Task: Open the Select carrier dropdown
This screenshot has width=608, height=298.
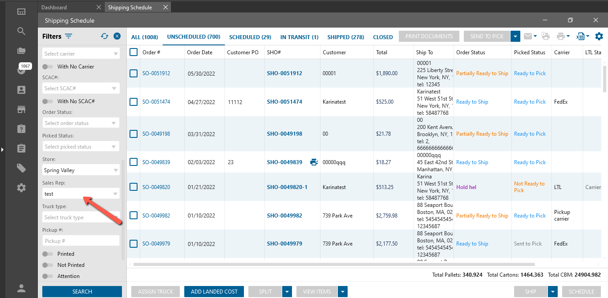Action: 81,53
